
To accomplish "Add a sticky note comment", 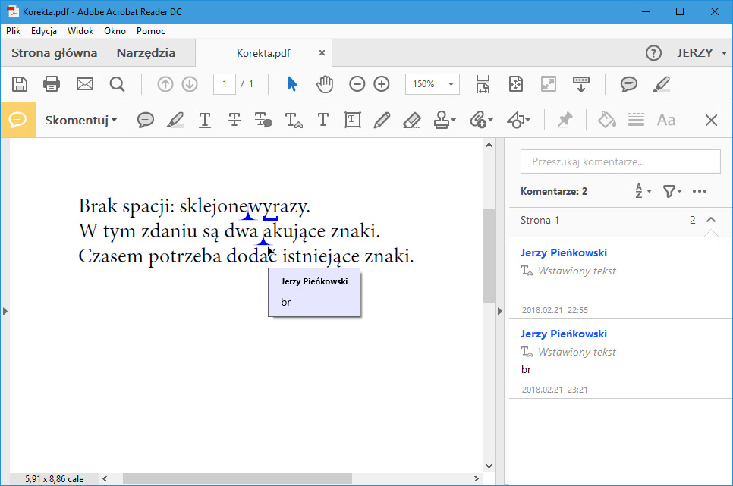I will point(146,120).
